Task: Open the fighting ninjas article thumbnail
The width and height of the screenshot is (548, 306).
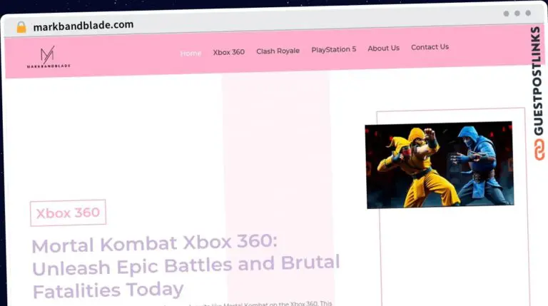Action: click(x=440, y=165)
